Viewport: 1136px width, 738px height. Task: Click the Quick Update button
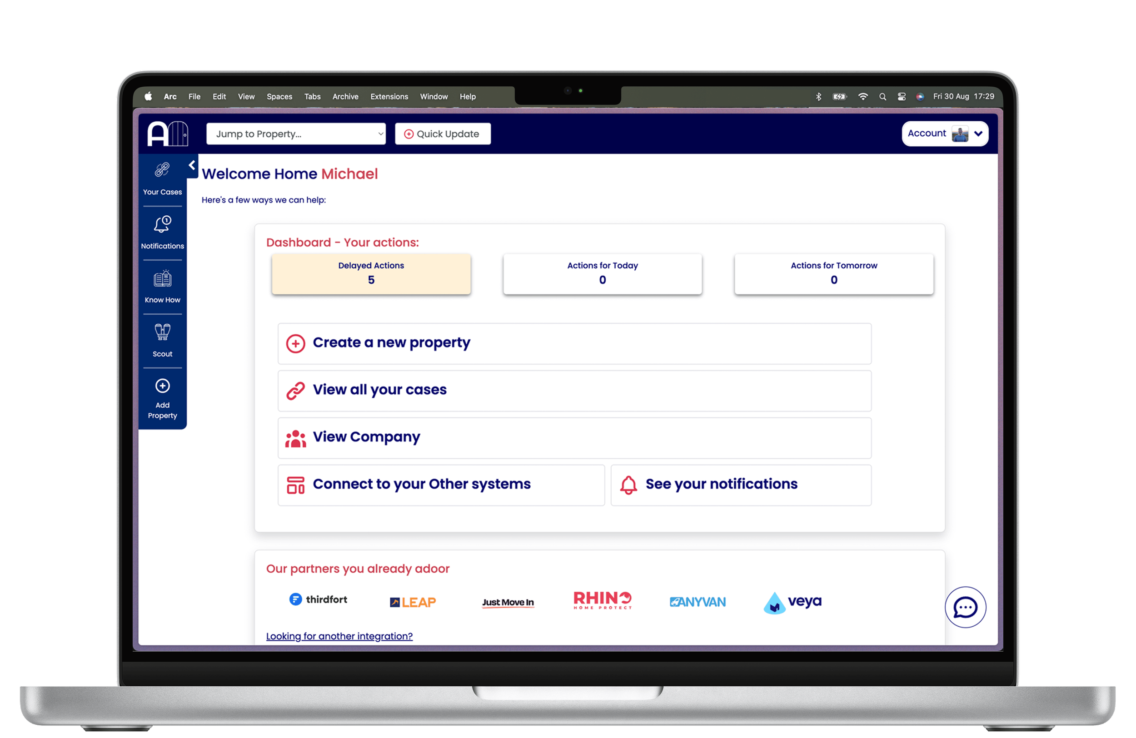(443, 134)
